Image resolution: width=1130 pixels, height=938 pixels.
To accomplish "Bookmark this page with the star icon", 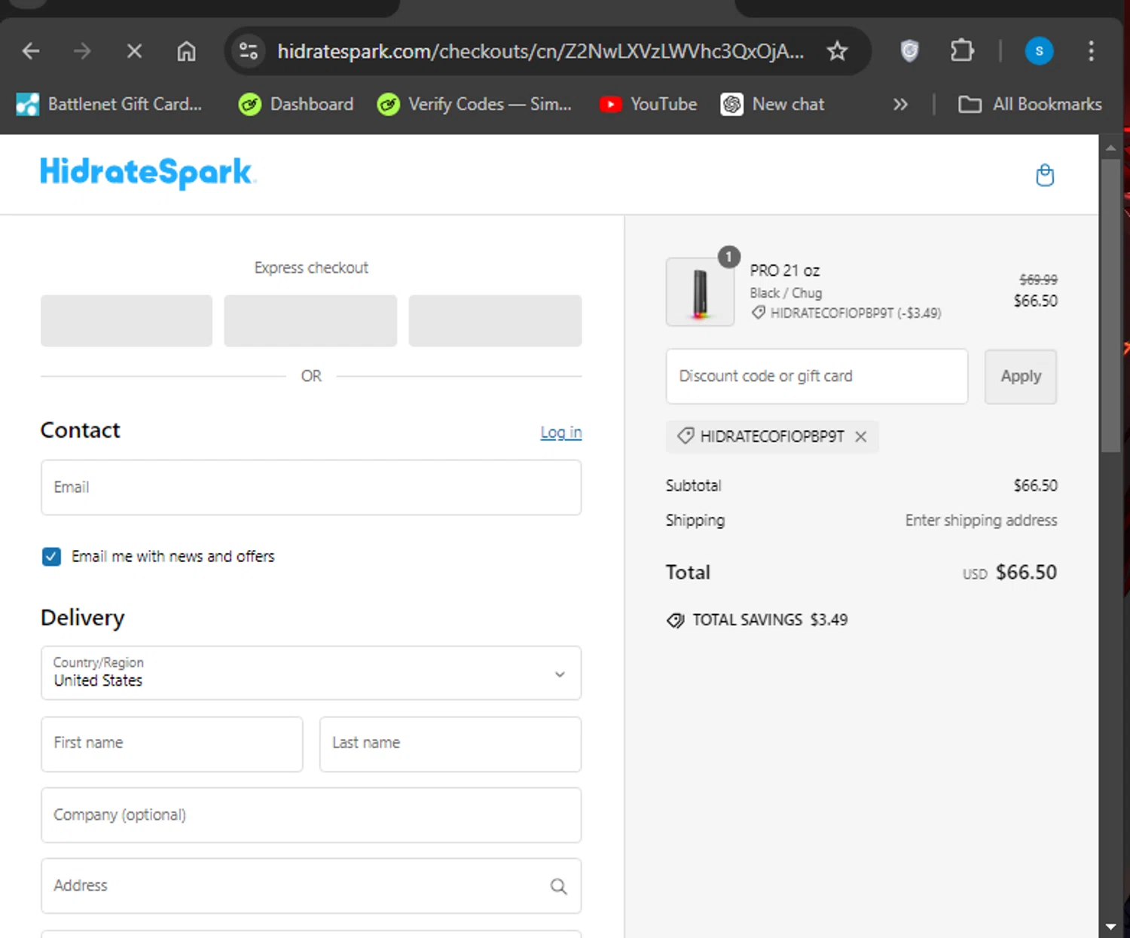I will click(x=837, y=51).
